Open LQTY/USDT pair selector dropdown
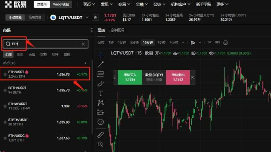The height and width of the screenshot is (152, 271). pos(87,17)
